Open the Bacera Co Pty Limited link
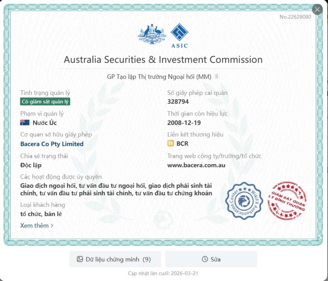Viewport: 328px width, 281px height. [x=52, y=144]
